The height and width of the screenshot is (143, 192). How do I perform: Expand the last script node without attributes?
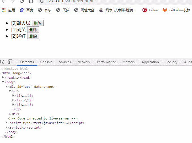pos(6,127)
